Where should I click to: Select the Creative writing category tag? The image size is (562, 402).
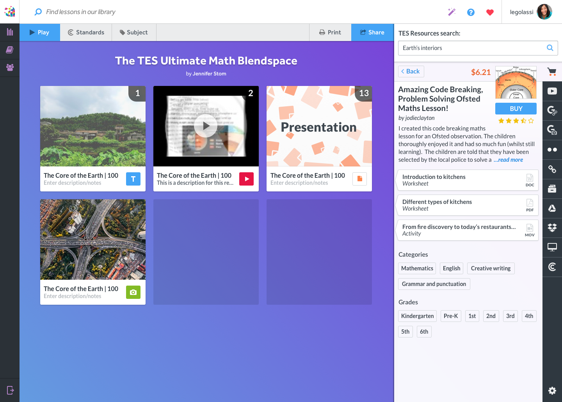[x=491, y=268]
